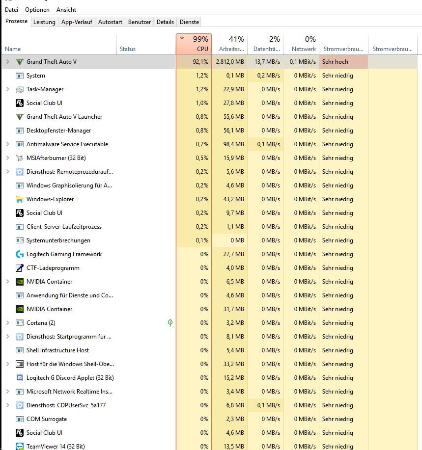The image size is (422, 450).
Task: Switch to the Autostart tab
Action: pyautogui.click(x=110, y=22)
